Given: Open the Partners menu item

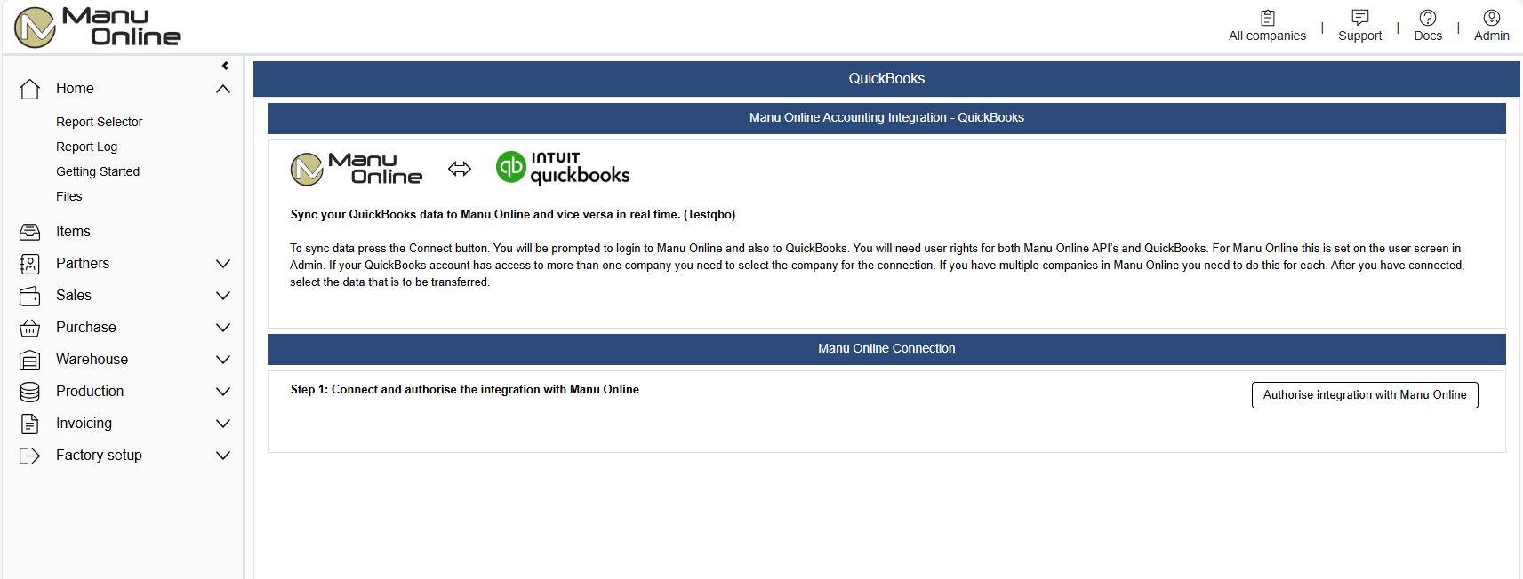Looking at the screenshot, I should [83, 264].
